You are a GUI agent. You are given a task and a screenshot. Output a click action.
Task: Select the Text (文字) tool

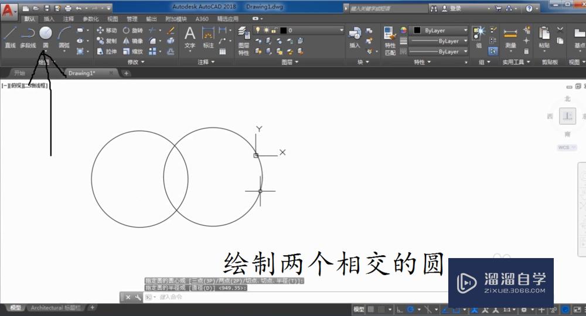click(190, 37)
